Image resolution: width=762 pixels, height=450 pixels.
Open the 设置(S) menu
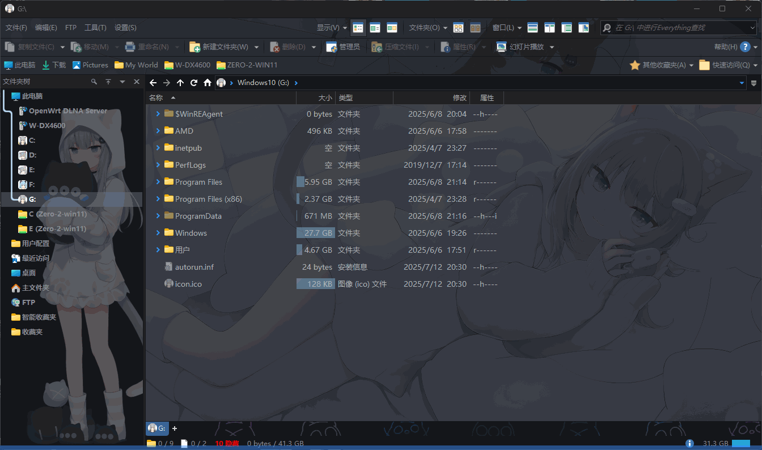click(125, 28)
